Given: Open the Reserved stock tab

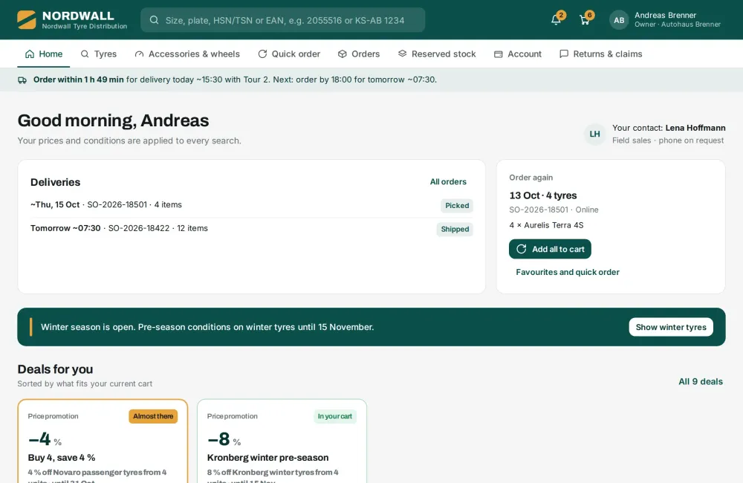Looking at the screenshot, I should pos(436,54).
